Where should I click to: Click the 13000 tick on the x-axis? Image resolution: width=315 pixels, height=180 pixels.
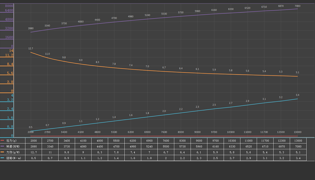(x=298, y=132)
